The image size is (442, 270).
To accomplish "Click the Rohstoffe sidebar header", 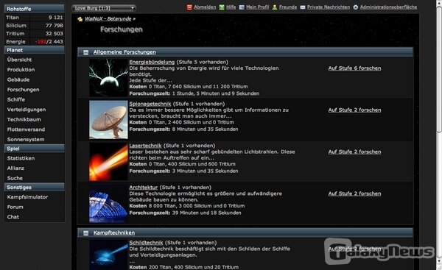I will [35, 9].
